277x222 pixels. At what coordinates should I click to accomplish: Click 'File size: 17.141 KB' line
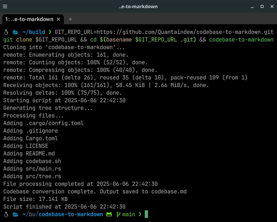[35, 199]
